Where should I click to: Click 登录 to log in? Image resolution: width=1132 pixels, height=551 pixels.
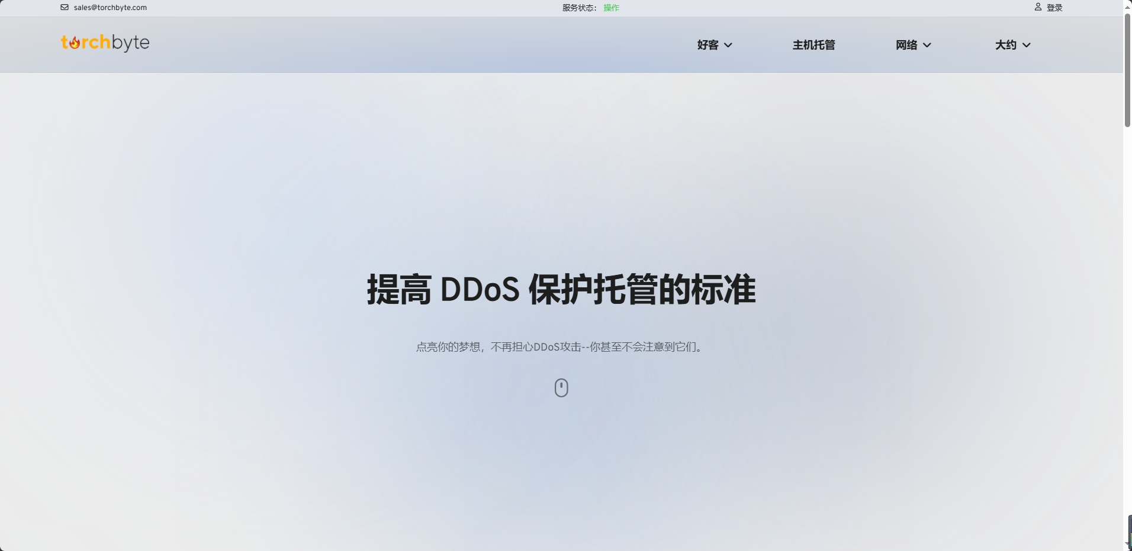point(1054,7)
